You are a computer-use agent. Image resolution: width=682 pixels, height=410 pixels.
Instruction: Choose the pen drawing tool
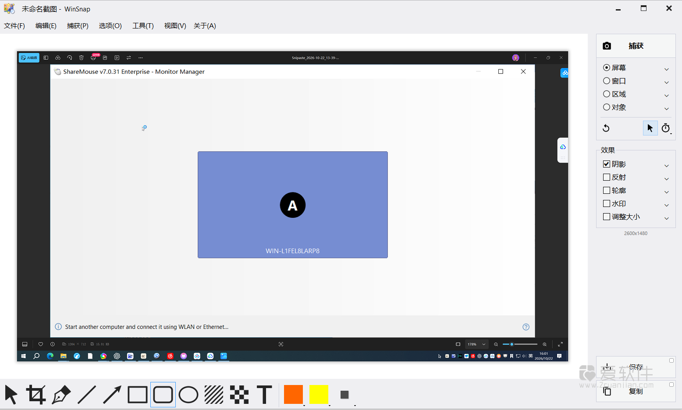[61, 395]
